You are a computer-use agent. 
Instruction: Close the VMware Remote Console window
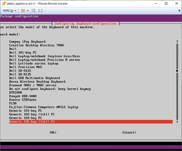[x=176, y=3]
